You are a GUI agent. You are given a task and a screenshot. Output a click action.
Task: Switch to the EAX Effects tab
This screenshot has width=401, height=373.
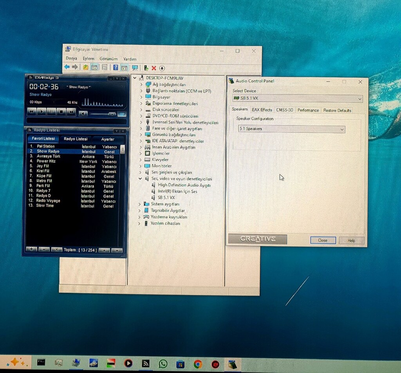(x=262, y=110)
